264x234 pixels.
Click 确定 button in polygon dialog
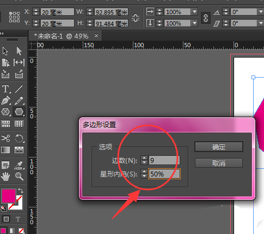point(219,147)
